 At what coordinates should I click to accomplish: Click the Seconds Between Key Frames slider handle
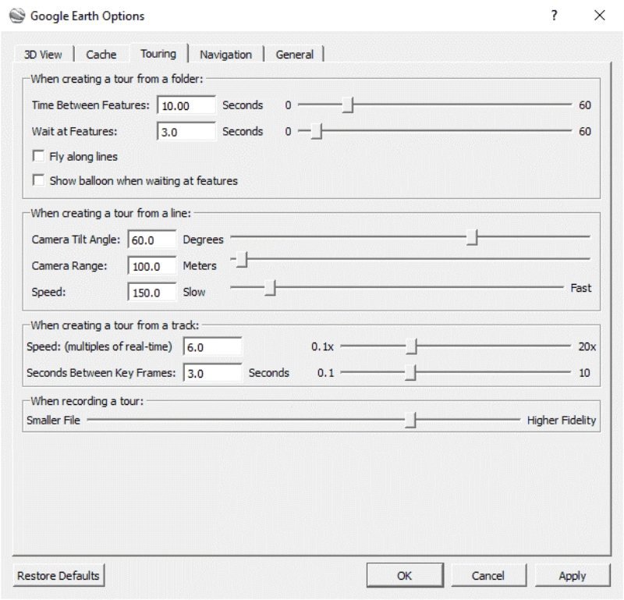(x=410, y=373)
